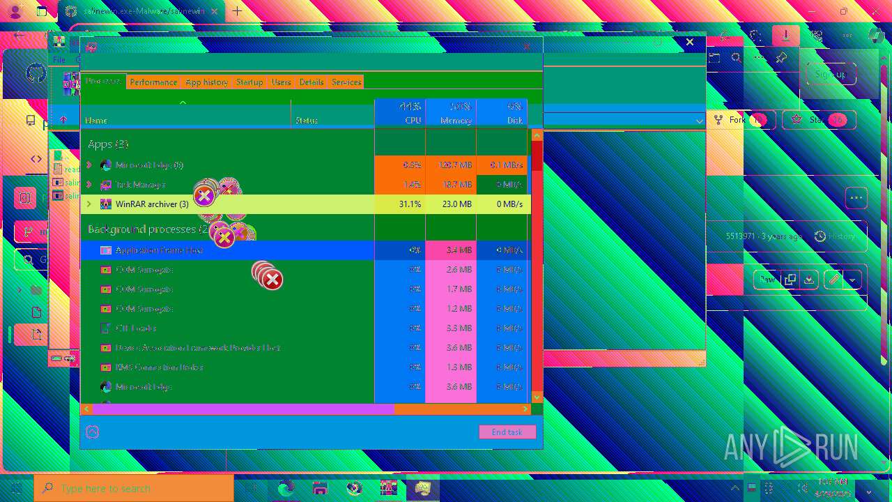Click the Task Manager icon in Apps list
The width and height of the screenshot is (892, 502).
pyautogui.click(x=106, y=185)
